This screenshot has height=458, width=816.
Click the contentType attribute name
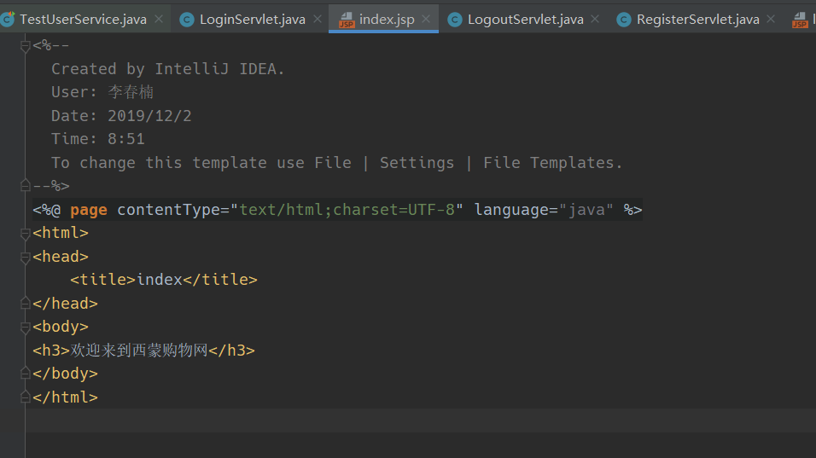click(x=169, y=210)
